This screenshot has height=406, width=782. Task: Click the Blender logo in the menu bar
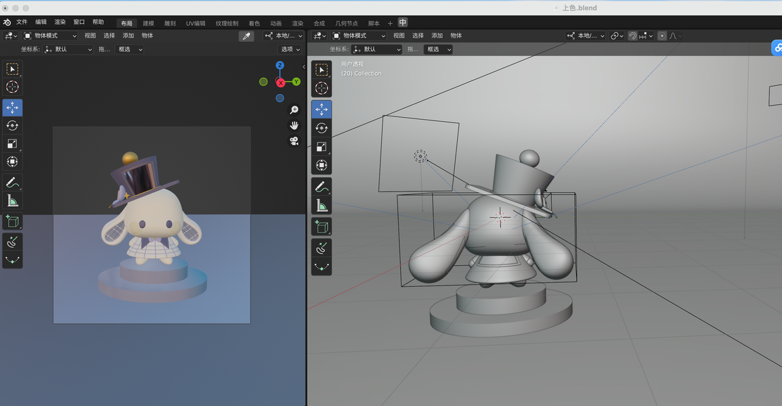tap(7, 22)
